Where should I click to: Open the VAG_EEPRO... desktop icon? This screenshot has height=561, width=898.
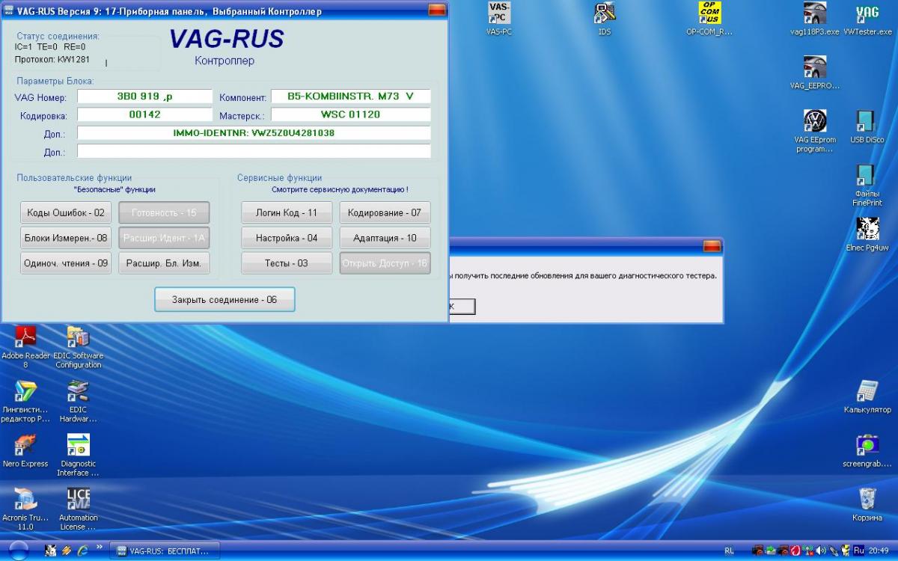[x=814, y=73]
